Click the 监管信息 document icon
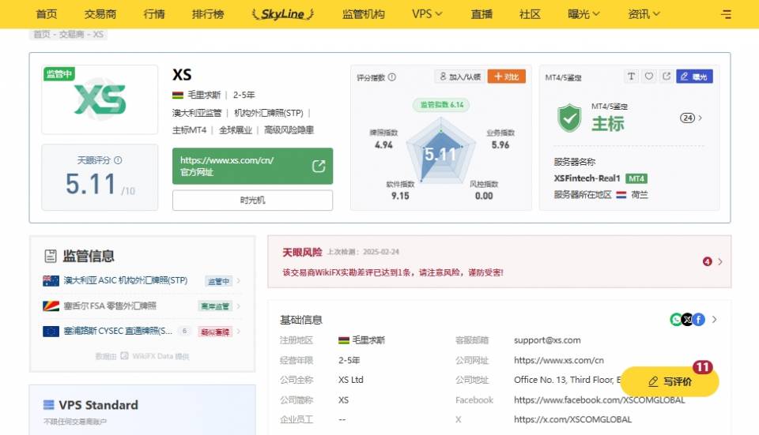 [51, 256]
